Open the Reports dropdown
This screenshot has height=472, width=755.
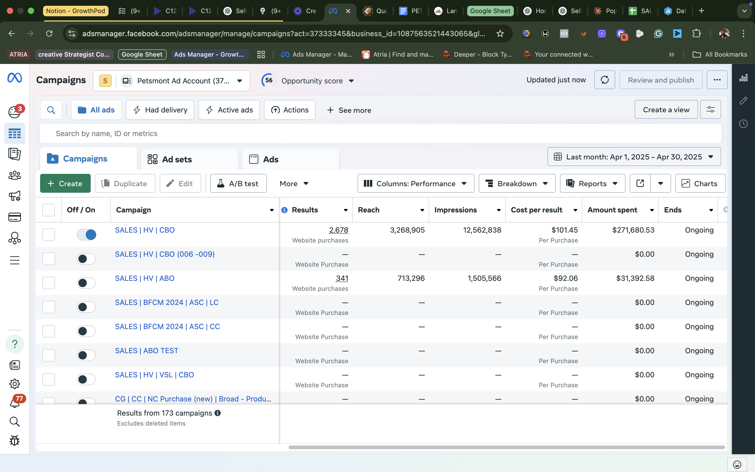pos(592,183)
